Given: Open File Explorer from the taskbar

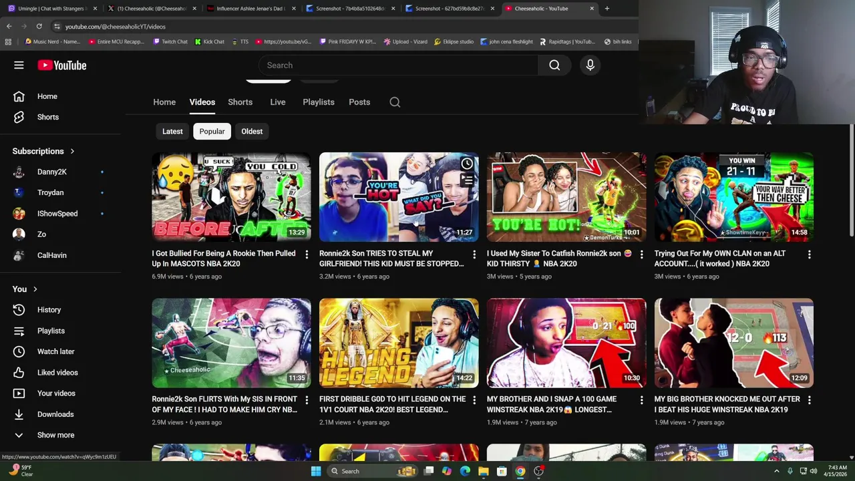Looking at the screenshot, I should click(x=483, y=471).
